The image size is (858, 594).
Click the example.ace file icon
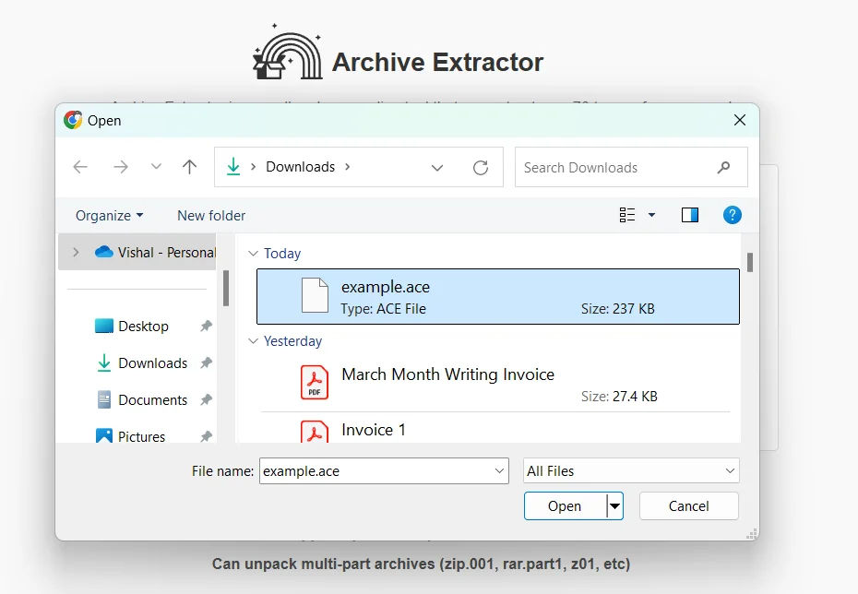point(316,295)
